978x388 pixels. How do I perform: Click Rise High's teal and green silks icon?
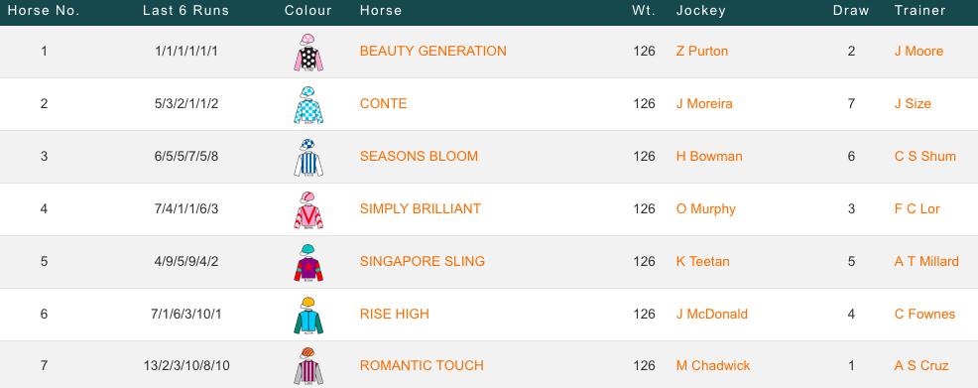point(308,315)
